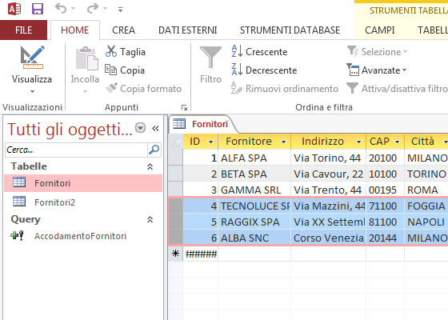The width and height of the screenshot is (448, 320).
Task: Click the RAGGIX SPA cell
Action: 254,222
